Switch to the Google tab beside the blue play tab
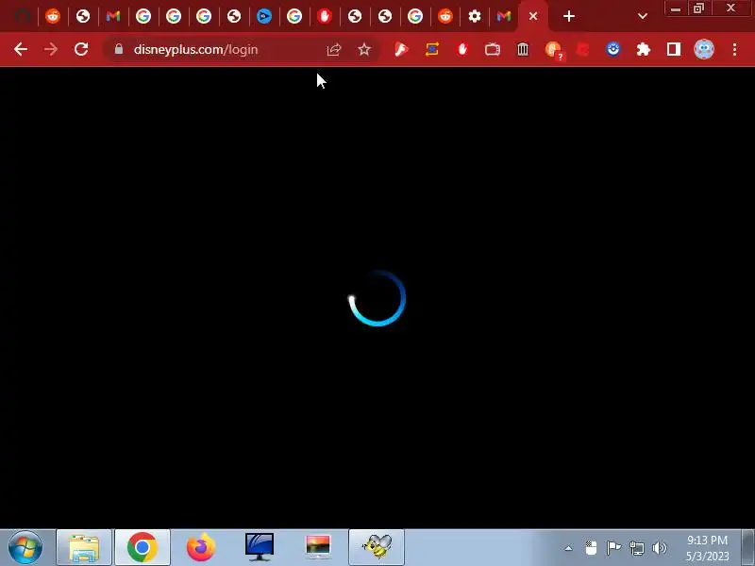 (294, 16)
